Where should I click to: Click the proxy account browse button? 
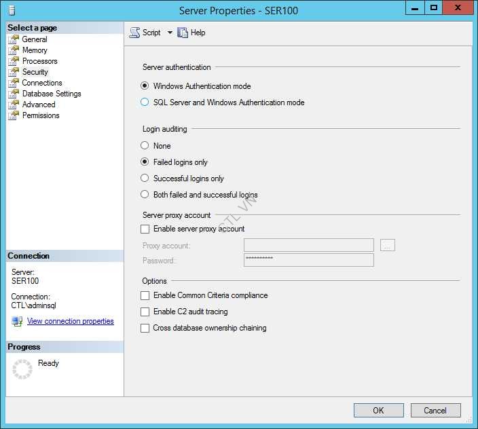click(x=388, y=245)
